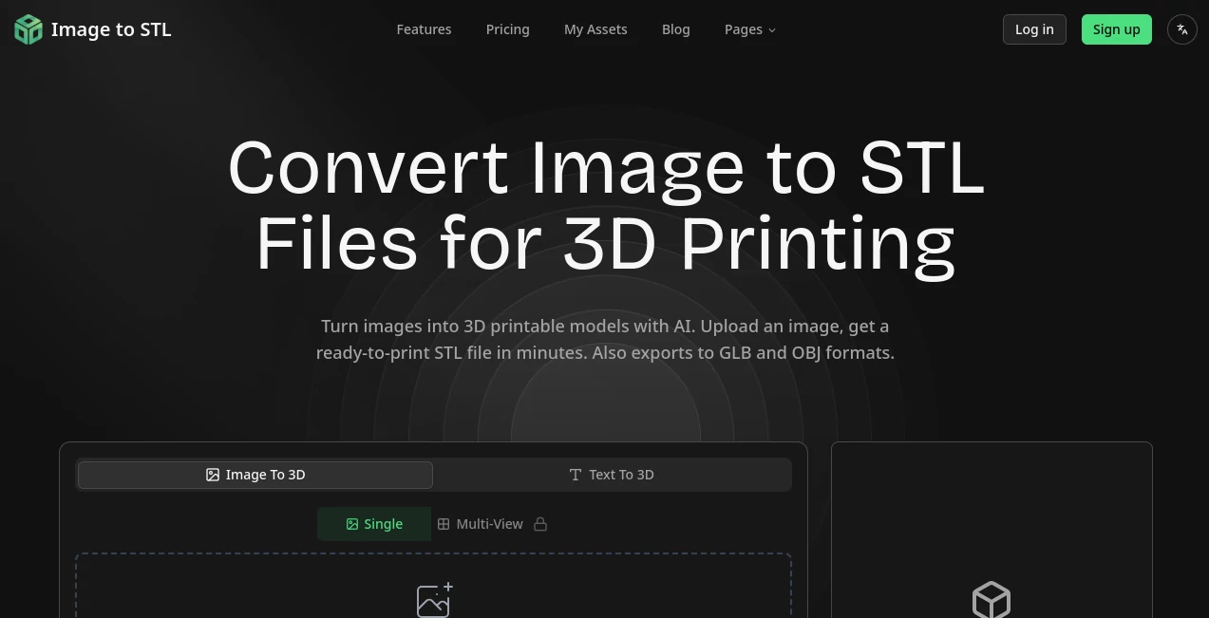Expand the Pages dropdown menu
This screenshot has width=1209, height=618.
click(749, 29)
